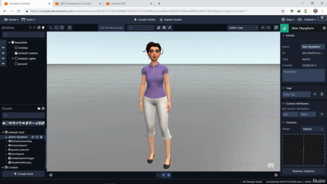
Task: Click the second camera bracket icon
Action: 268,28
